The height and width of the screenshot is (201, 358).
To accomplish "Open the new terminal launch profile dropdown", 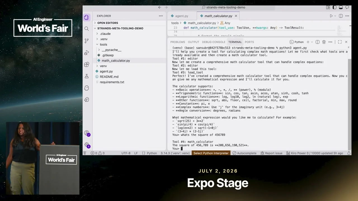I will pyautogui.click(x=312, y=42).
